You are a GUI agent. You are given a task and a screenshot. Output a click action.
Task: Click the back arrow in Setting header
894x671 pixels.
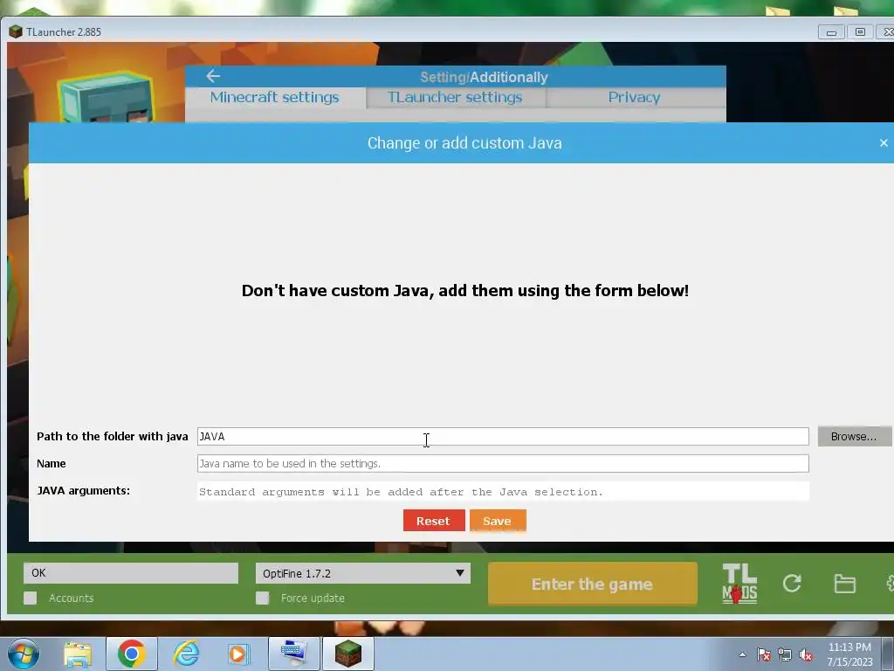pyautogui.click(x=213, y=76)
